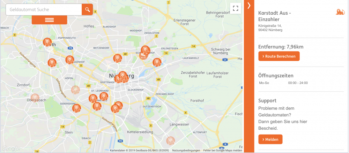
Task: Collapse the details panel with chevron arrow
Action: pos(249,6)
